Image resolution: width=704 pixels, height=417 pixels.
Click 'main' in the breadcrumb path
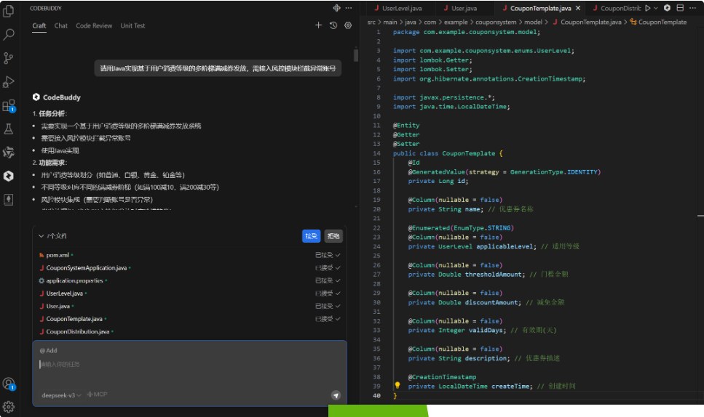pos(389,22)
